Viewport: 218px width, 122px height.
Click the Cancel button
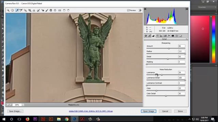pos(165,111)
